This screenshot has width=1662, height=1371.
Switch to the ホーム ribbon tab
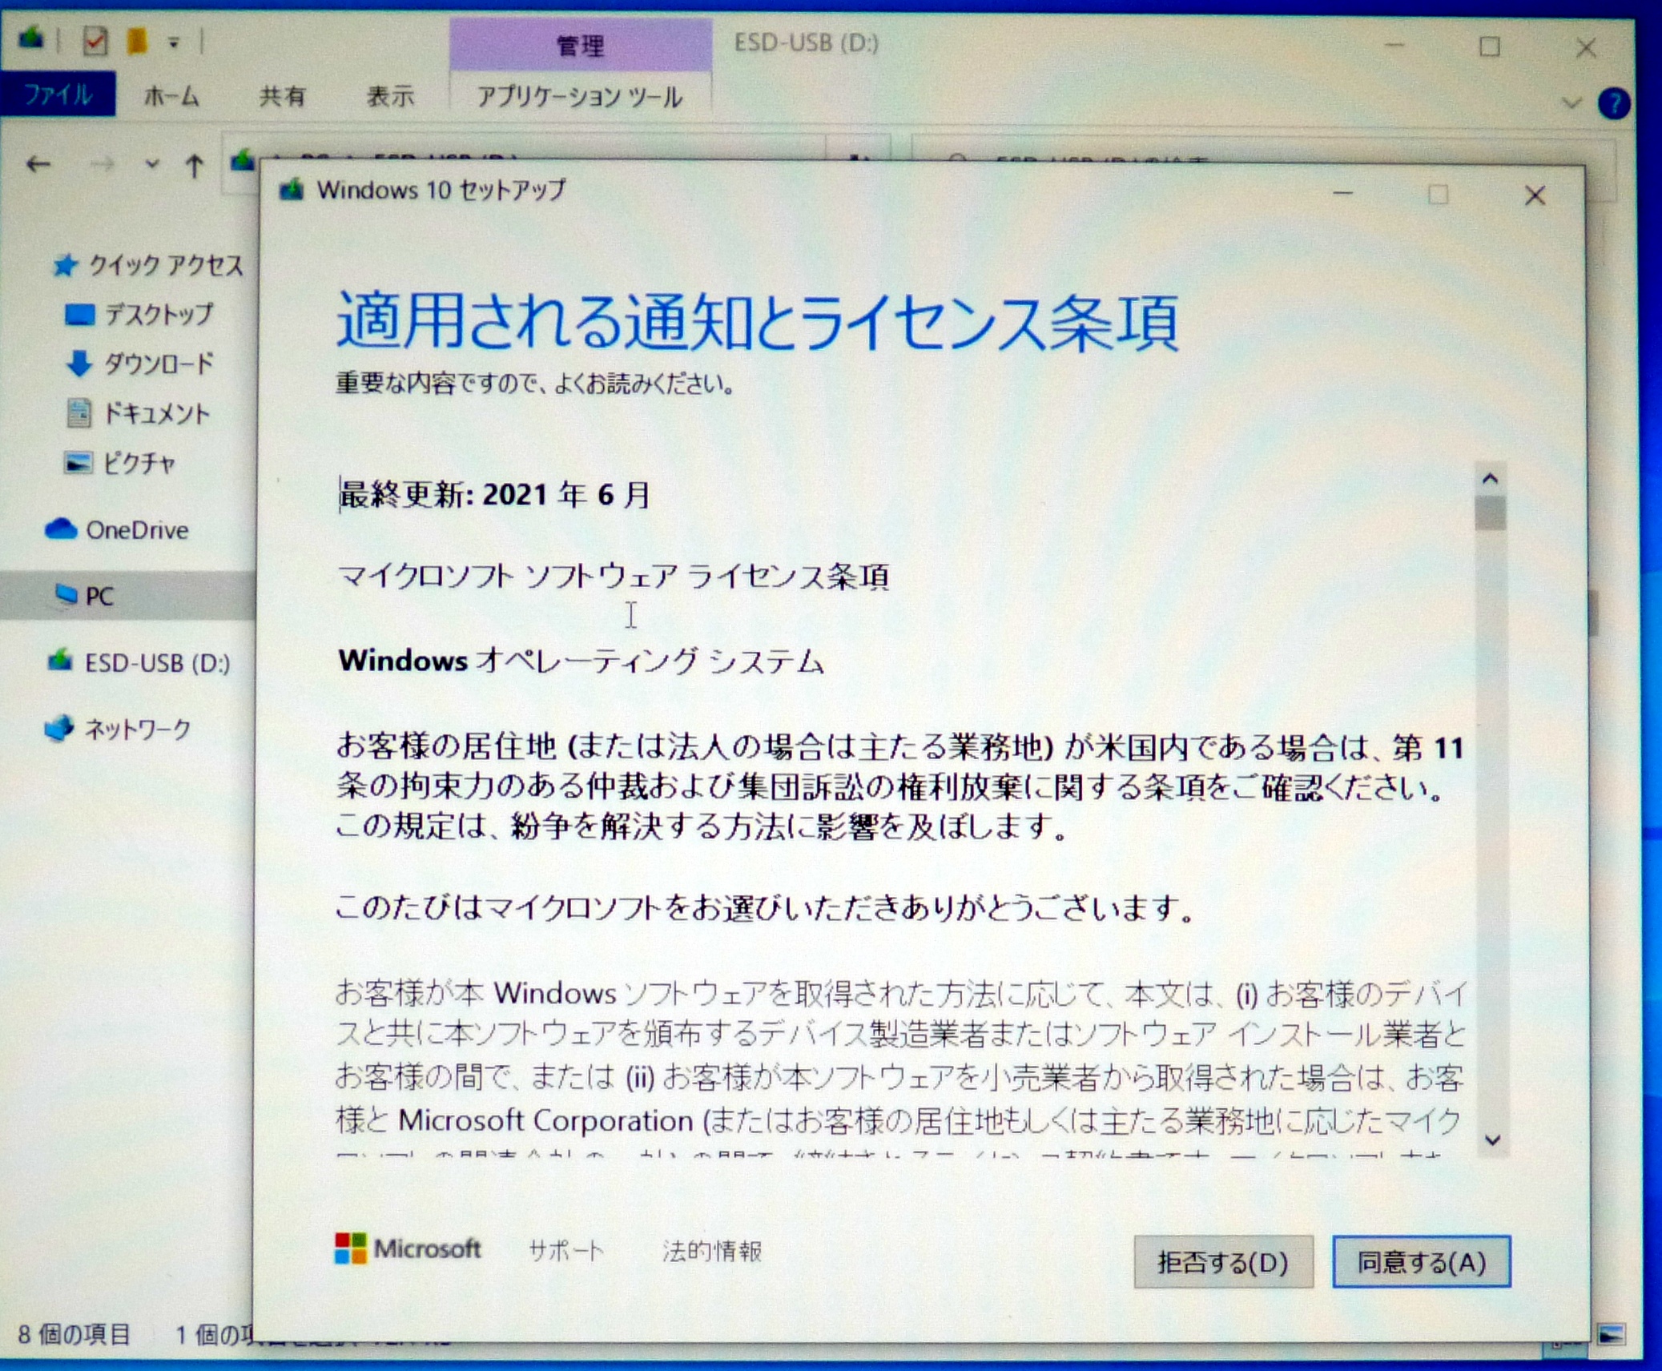coord(171,97)
